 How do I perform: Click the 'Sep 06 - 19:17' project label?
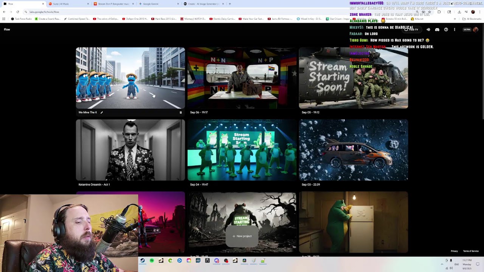[x=199, y=112]
